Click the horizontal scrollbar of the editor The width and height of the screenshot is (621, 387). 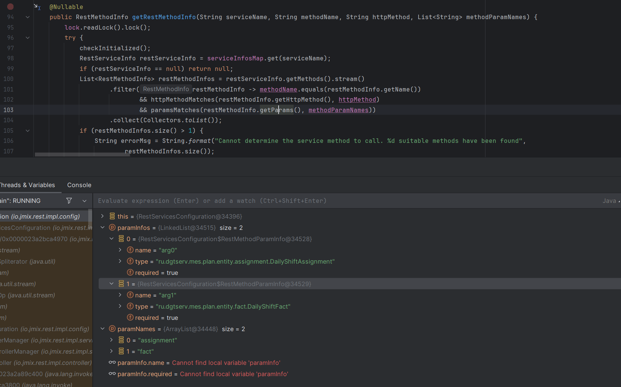(82, 154)
